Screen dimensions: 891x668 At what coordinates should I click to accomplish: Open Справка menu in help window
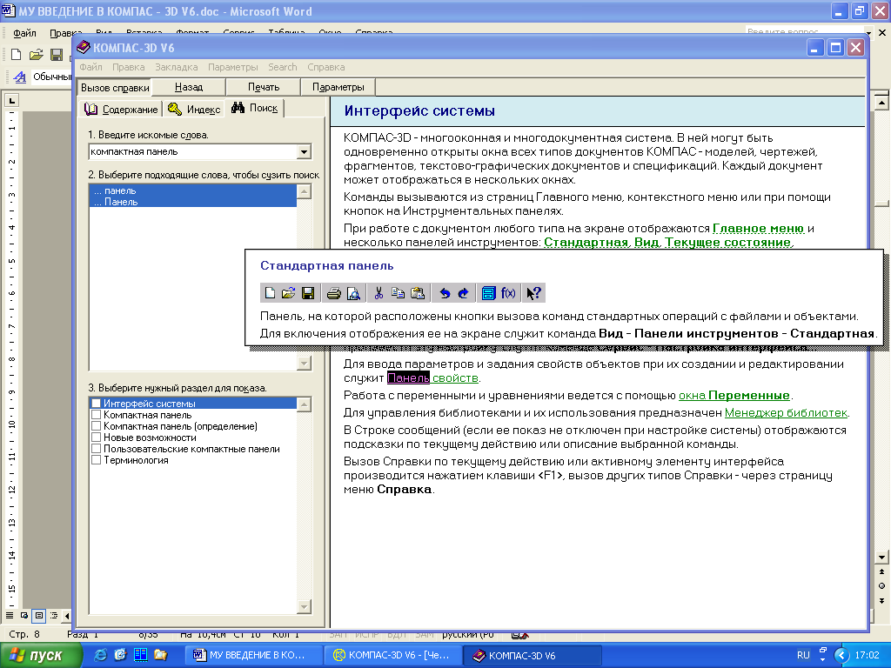(326, 67)
